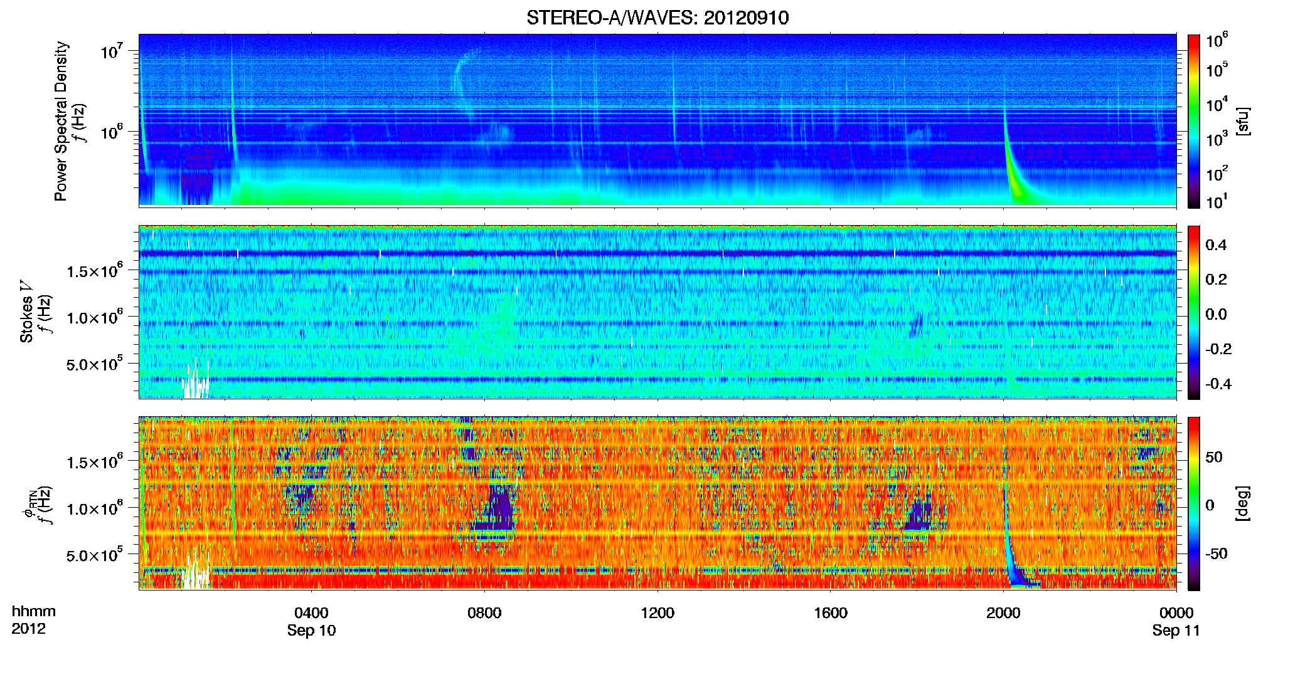Click the 1.5×10^6 tick in phi RTN panel

(95, 462)
